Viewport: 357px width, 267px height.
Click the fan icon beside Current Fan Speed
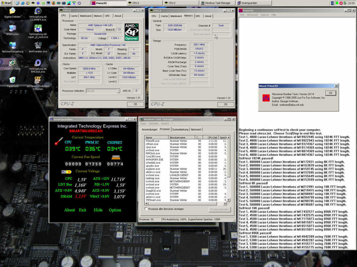[x=116, y=157]
